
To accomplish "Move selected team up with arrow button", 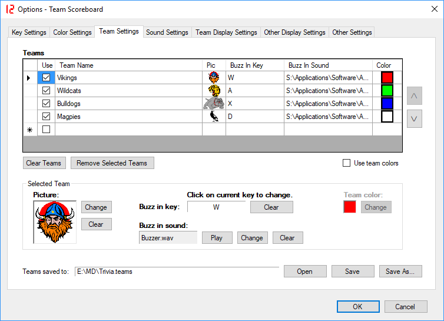I will point(414,95).
